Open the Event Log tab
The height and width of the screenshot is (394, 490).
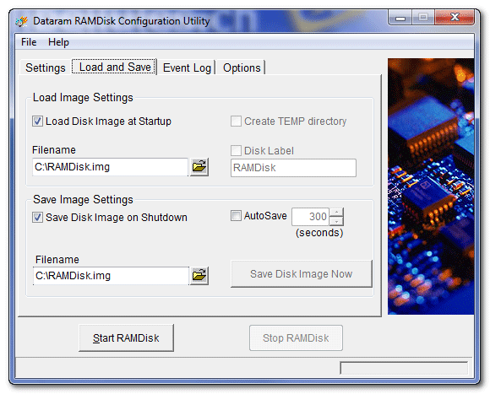(x=187, y=67)
